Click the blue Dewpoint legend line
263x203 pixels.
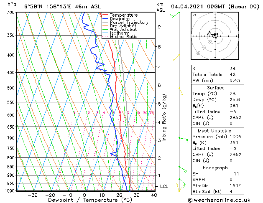[105, 19]
